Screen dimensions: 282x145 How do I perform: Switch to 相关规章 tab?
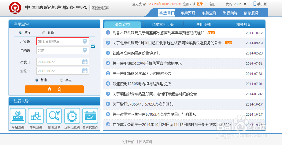(x=244, y=24)
